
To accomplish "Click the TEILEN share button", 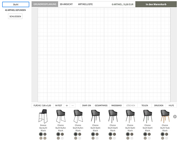I will coord(145,106).
